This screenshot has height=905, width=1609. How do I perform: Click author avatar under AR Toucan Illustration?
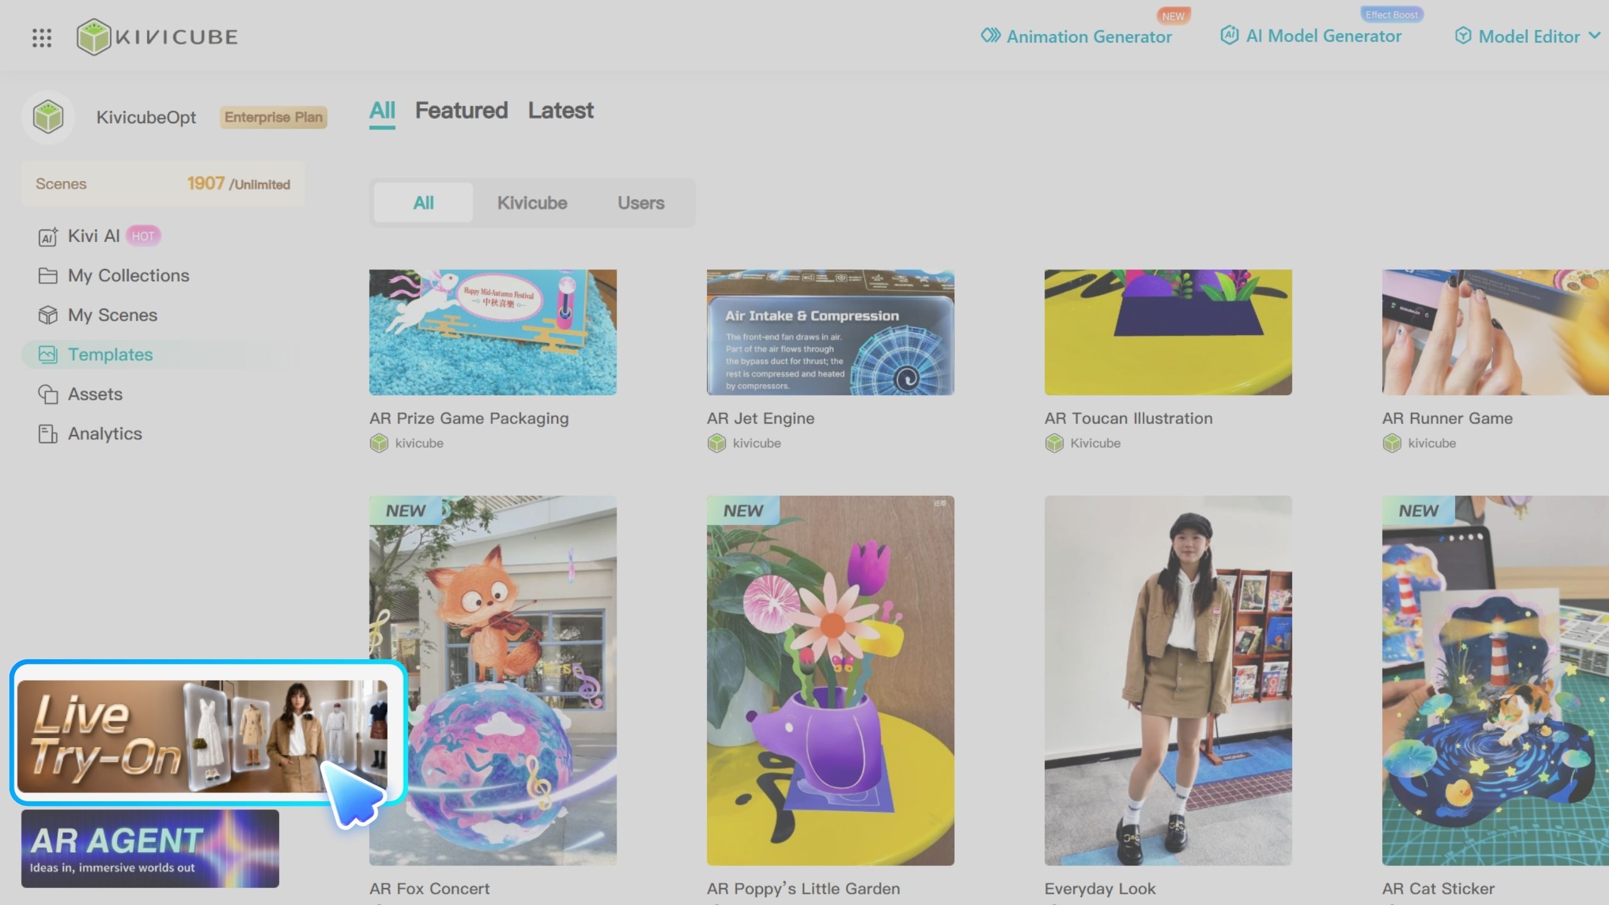tap(1054, 443)
